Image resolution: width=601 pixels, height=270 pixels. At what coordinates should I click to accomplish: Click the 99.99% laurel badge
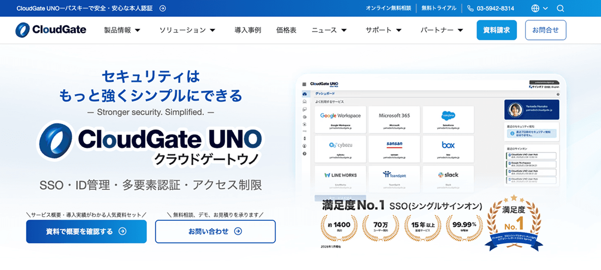[464, 228]
